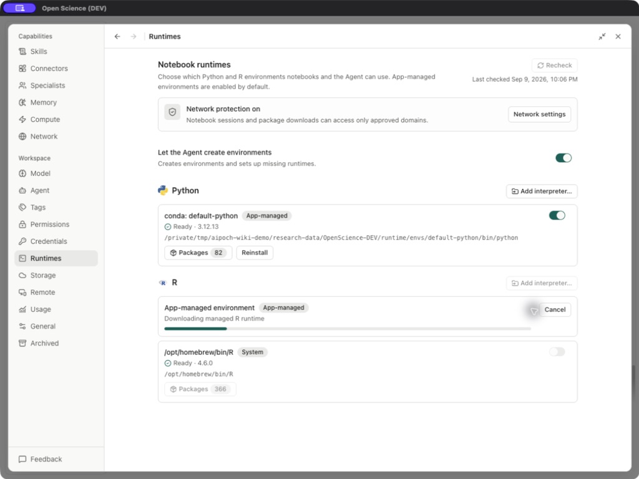Click the Notebook runtimes heading
Image resolution: width=639 pixels, height=479 pixels.
pyautogui.click(x=194, y=64)
